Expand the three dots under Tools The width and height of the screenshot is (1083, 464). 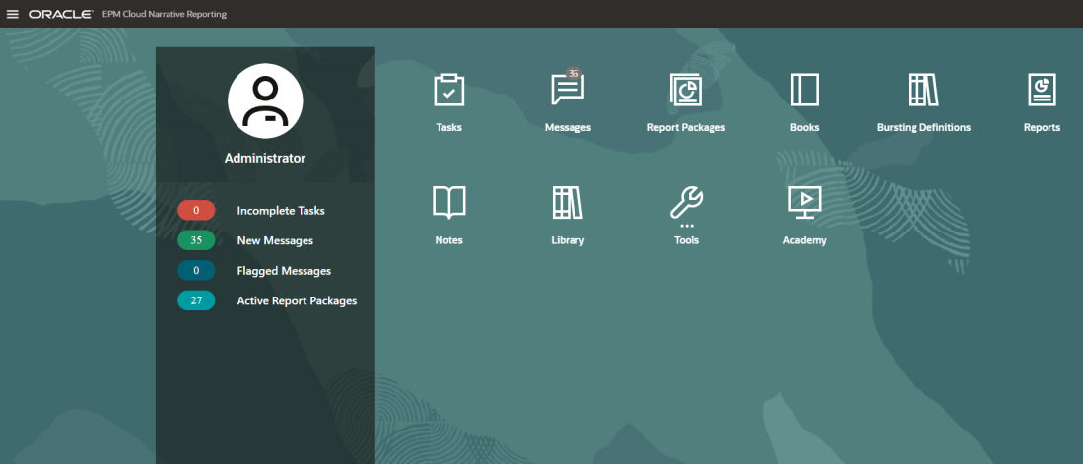686,227
